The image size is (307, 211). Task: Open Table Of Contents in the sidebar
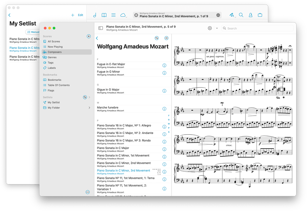pos(67,85)
